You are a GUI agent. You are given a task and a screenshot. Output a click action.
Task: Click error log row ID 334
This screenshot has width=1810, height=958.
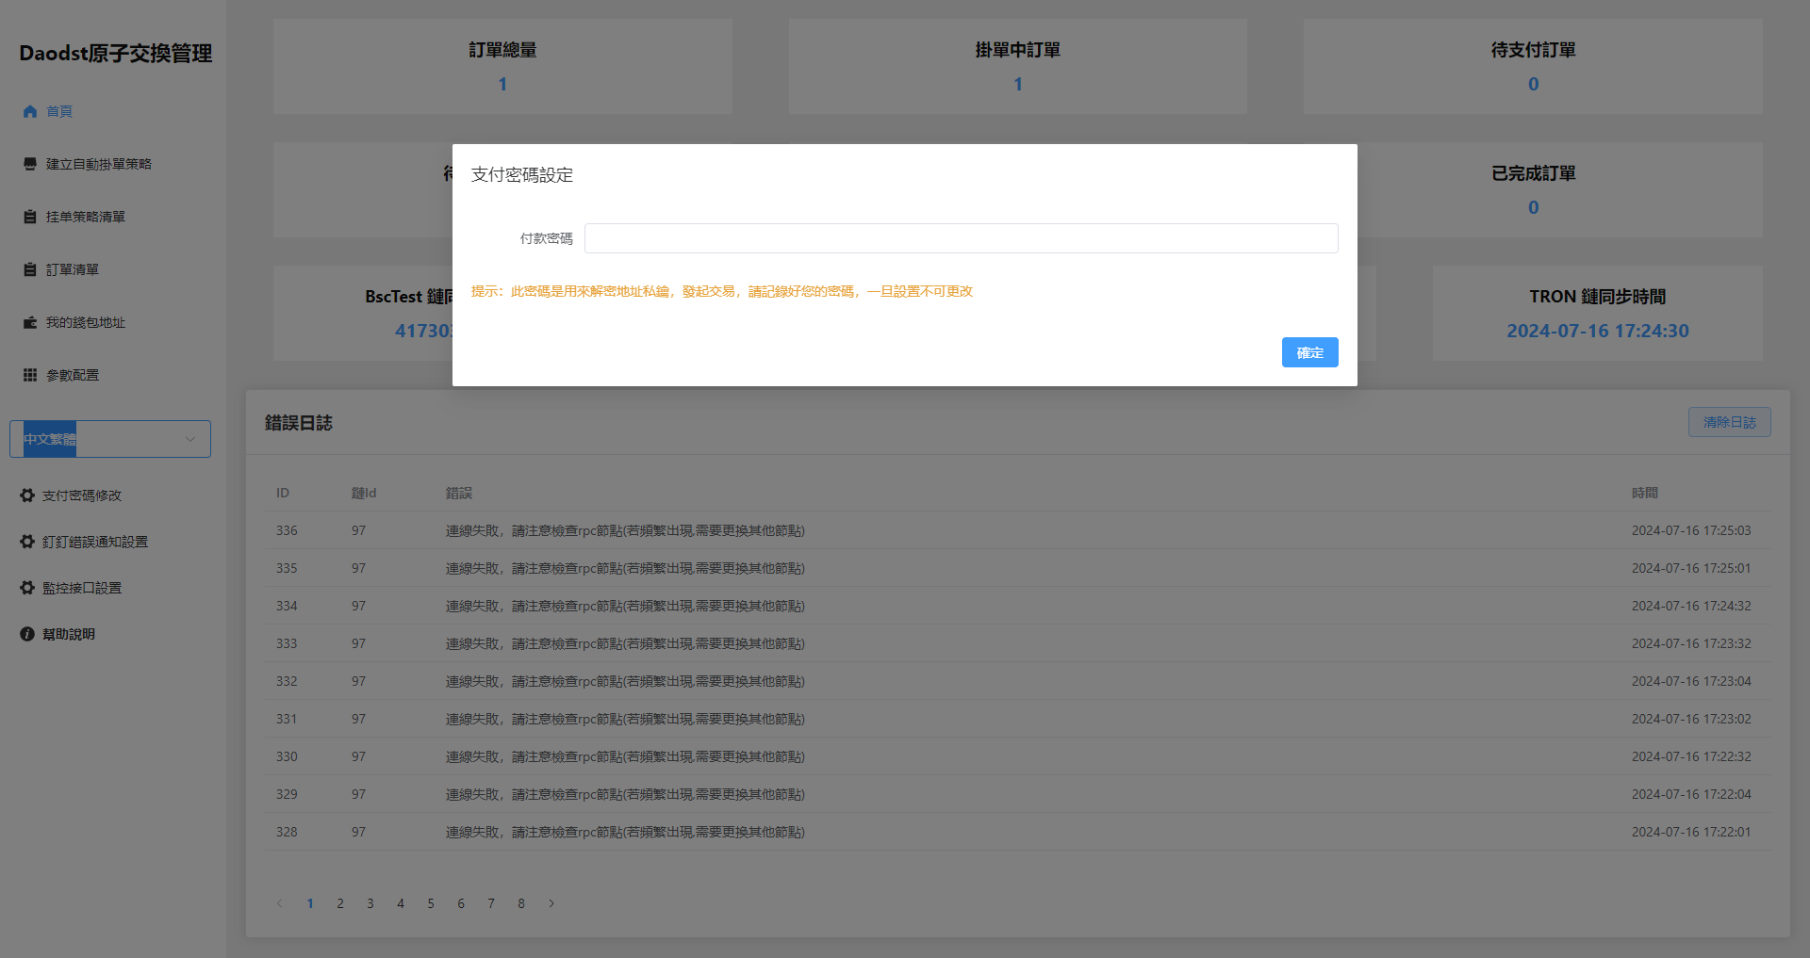pyautogui.click(x=1018, y=606)
